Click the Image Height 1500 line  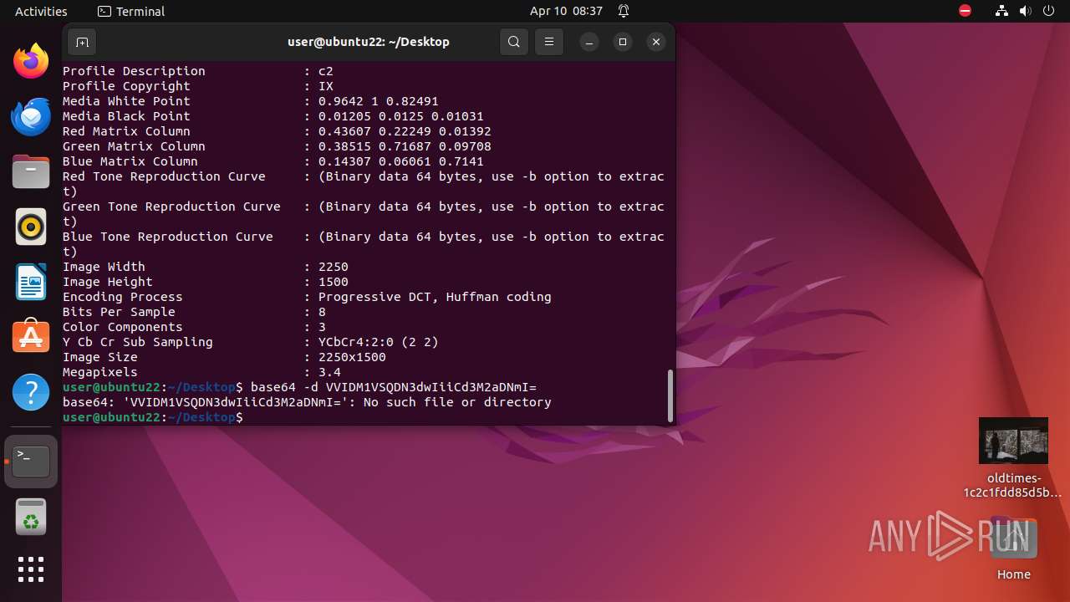pyautogui.click(x=206, y=282)
